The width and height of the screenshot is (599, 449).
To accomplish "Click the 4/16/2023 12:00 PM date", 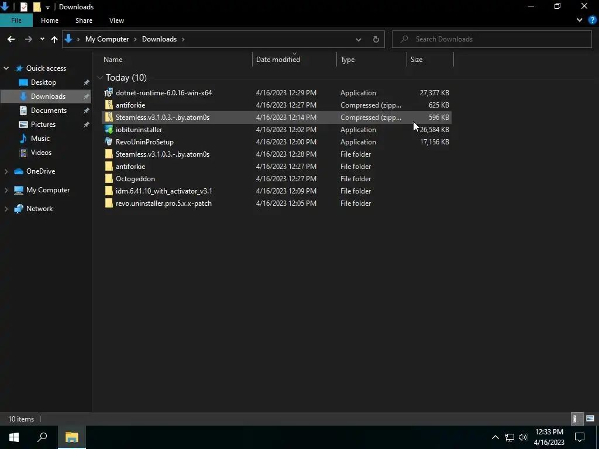I will click(x=286, y=141).
